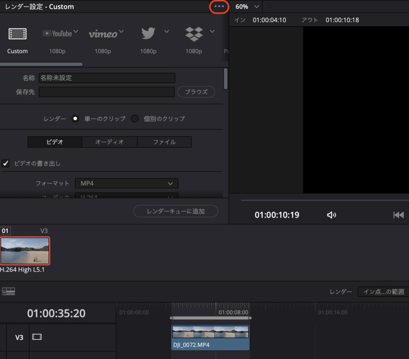
Task: Click the viewer scrubber bar
Action: (325, 200)
